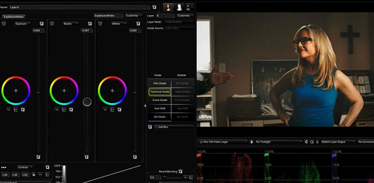The height and width of the screenshot is (183, 374).
Task: Reset the Contrast control
Action: [x=48, y=167]
